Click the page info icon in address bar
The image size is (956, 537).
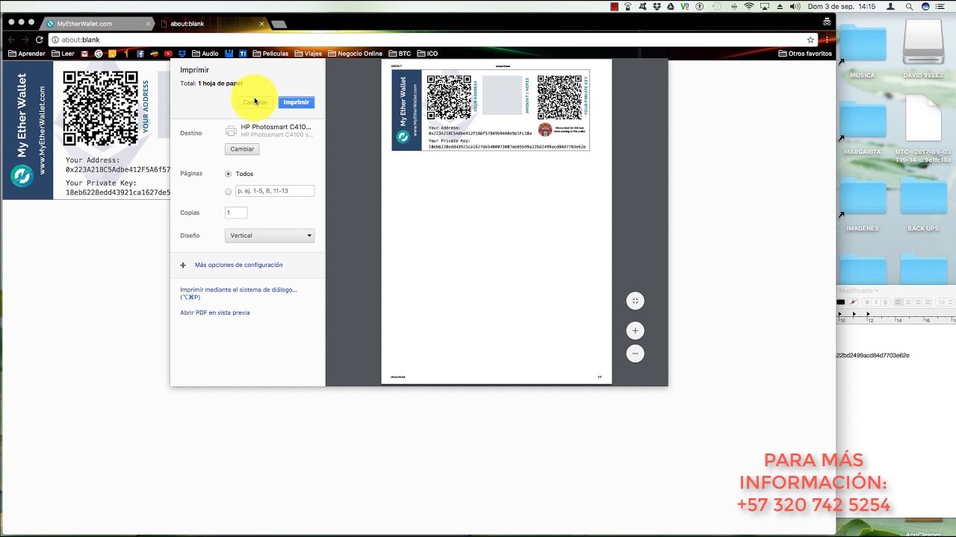(x=55, y=40)
